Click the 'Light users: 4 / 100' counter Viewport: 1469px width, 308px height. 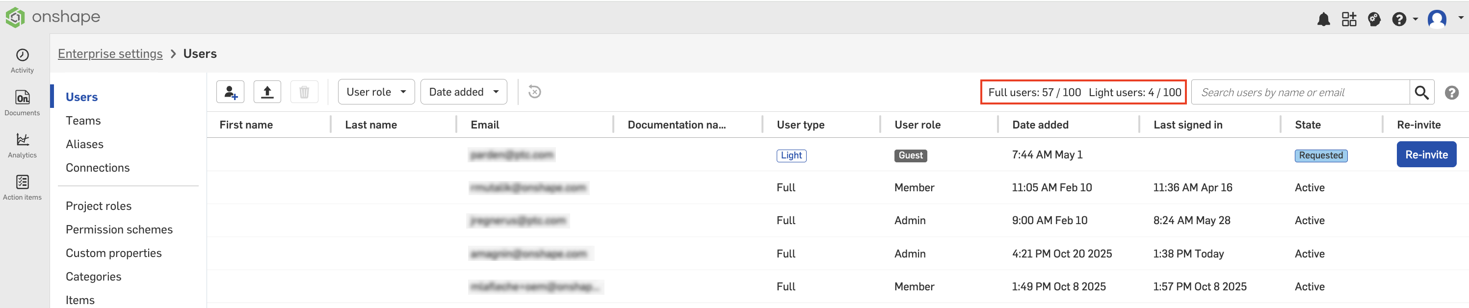pyautogui.click(x=1135, y=92)
